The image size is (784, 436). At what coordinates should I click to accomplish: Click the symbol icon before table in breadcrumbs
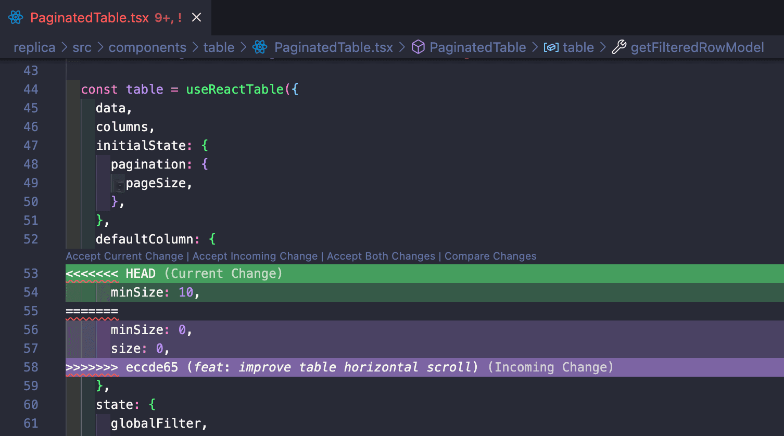(551, 47)
